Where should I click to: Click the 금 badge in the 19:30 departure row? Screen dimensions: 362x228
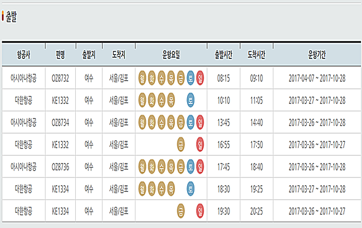point(181,211)
